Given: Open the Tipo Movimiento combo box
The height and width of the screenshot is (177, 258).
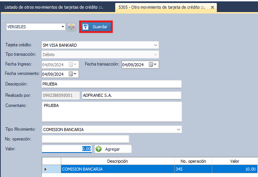Looking at the screenshot, I should (x=179, y=130).
